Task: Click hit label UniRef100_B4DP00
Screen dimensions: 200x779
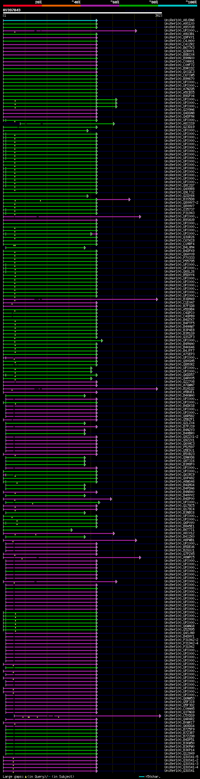Action: click(179, 499)
